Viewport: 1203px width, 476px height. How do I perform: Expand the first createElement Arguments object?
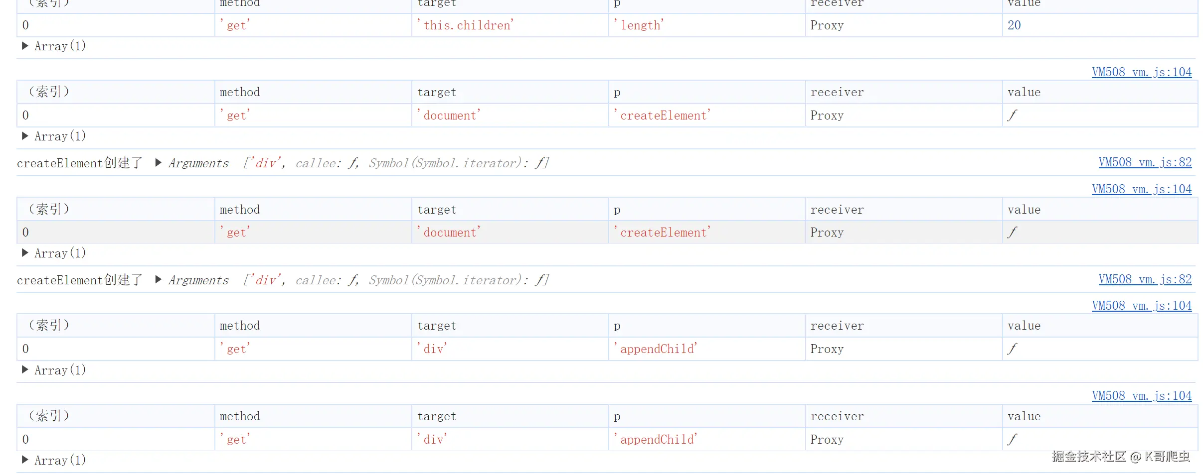click(x=158, y=163)
